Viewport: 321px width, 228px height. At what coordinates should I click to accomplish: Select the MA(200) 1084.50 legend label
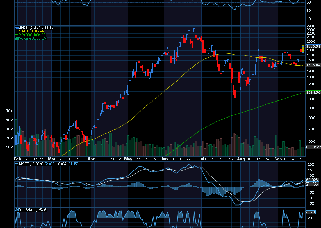click(x=32, y=35)
